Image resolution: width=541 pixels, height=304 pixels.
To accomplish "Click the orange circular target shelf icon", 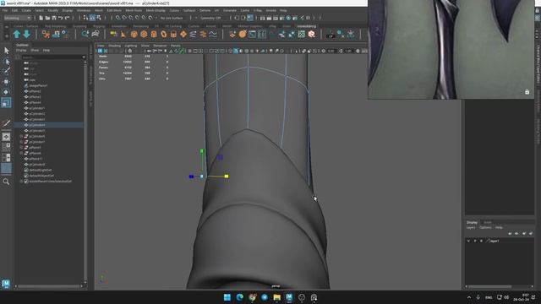I will tap(243, 34).
